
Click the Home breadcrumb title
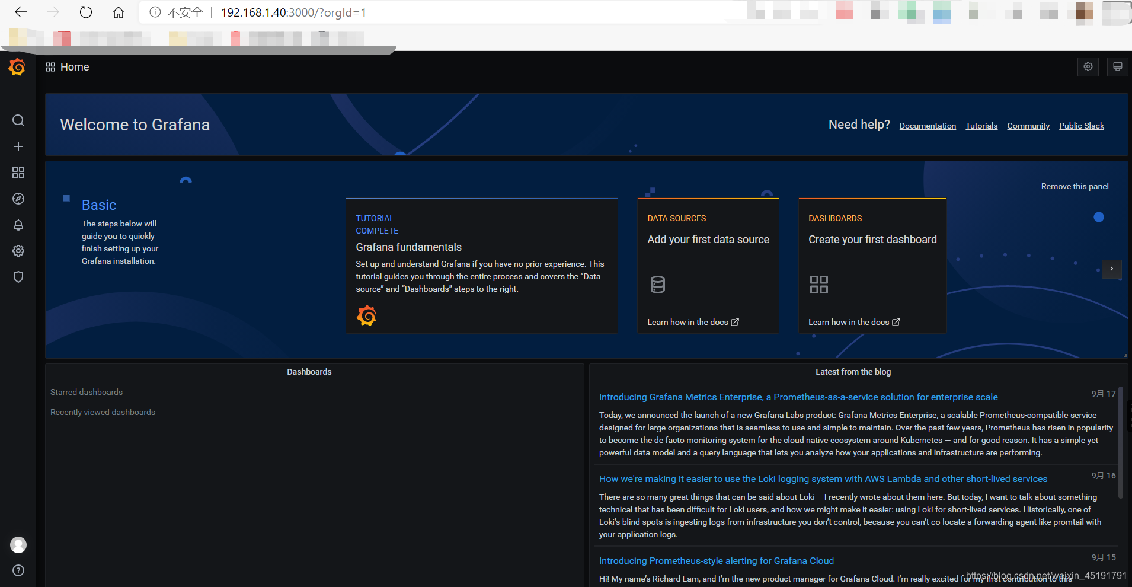click(75, 67)
